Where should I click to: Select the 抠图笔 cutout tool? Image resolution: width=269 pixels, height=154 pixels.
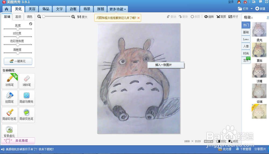tap(10, 98)
